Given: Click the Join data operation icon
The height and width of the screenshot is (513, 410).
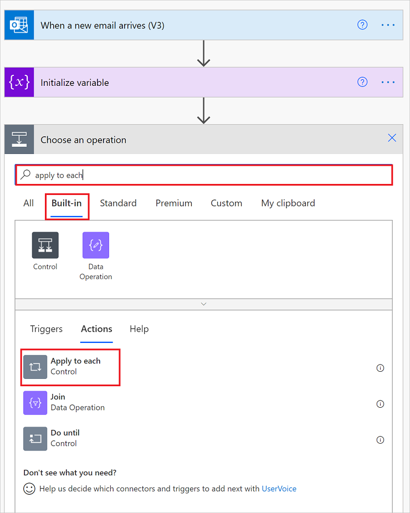Looking at the screenshot, I should pyautogui.click(x=34, y=403).
